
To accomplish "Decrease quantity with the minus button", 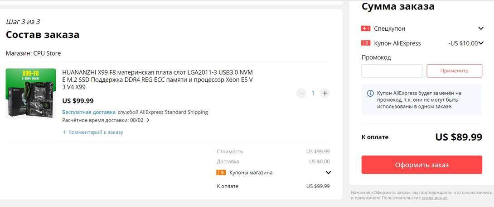I will [x=301, y=93].
